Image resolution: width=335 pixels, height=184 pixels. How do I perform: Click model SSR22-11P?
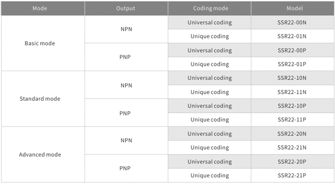coord(292,120)
